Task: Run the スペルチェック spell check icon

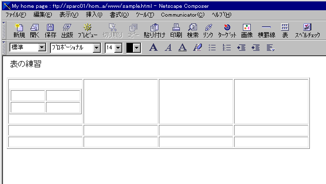Action: [307, 31]
